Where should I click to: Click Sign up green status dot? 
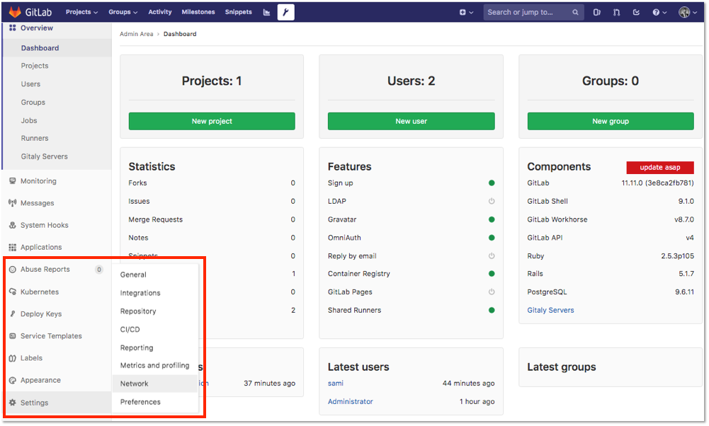click(x=492, y=183)
